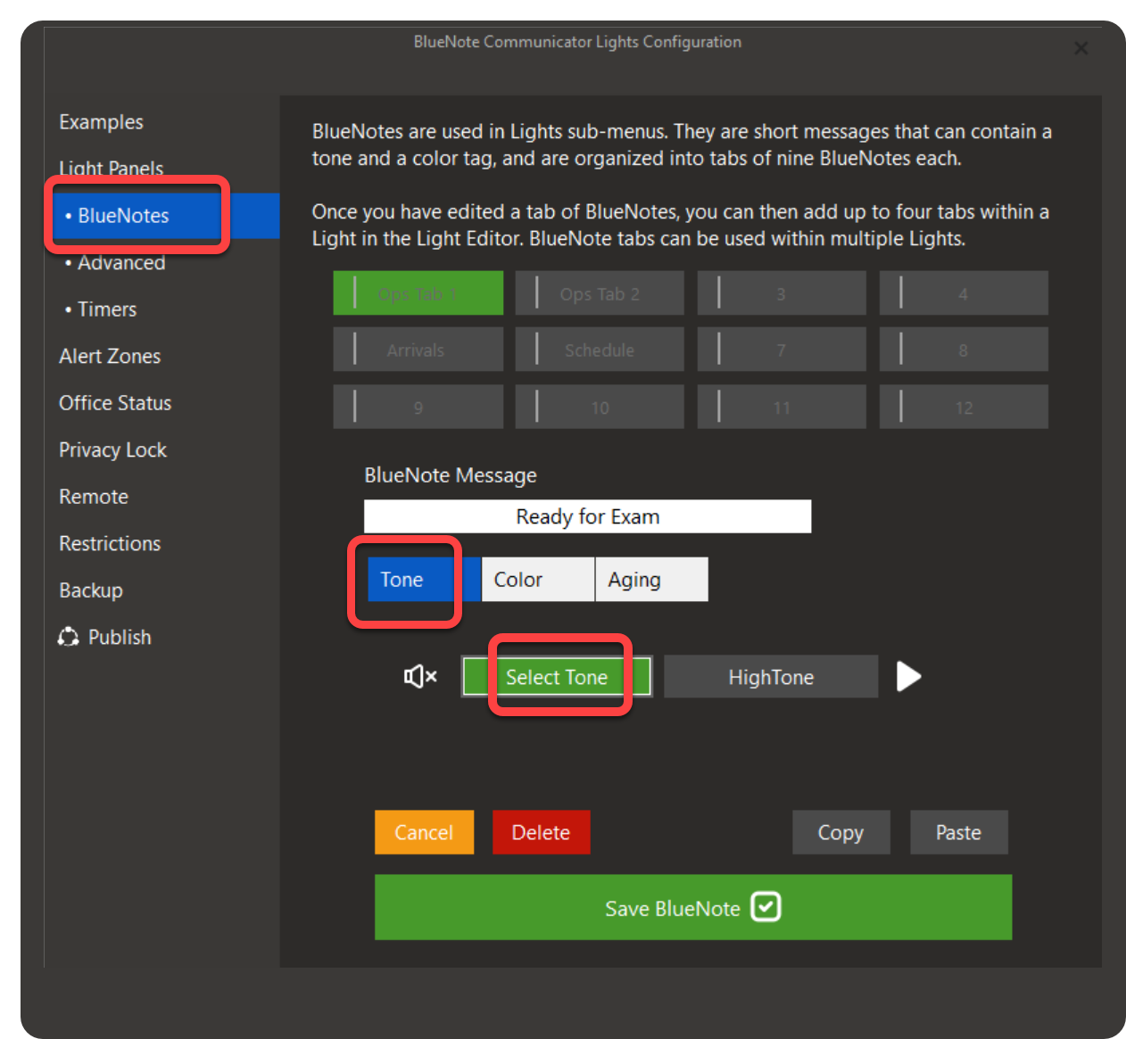This screenshot has width=1126, height=1039.
Task: Select BlueNote tab 4
Action: point(964,293)
